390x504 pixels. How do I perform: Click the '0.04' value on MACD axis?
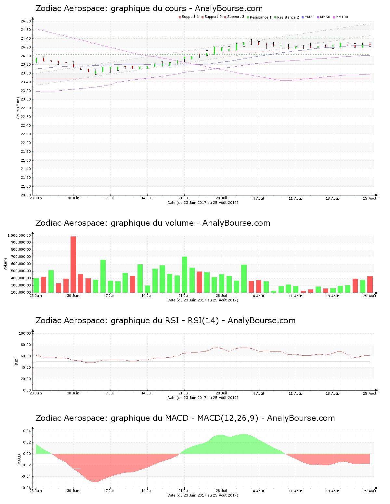27,431
